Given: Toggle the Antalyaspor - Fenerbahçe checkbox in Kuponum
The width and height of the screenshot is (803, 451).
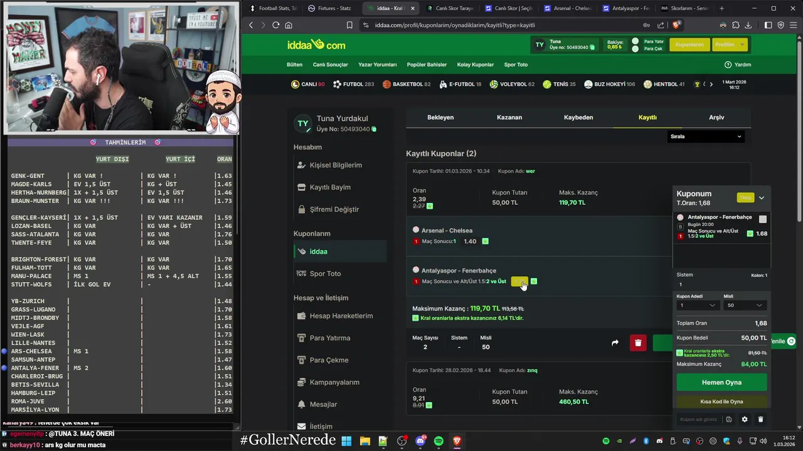Looking at the screenshot, I should tap(763, 219).
